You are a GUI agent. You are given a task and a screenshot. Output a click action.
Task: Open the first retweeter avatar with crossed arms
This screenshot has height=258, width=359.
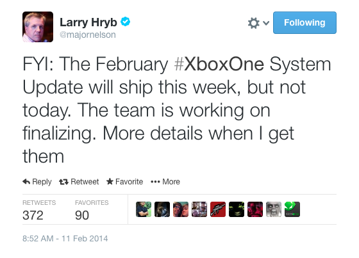tap(144, 209)
